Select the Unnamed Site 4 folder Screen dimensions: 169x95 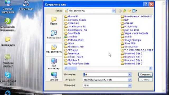[x=132, y=60]
